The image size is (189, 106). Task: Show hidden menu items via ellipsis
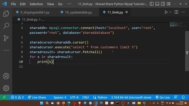tap(69, 4)
